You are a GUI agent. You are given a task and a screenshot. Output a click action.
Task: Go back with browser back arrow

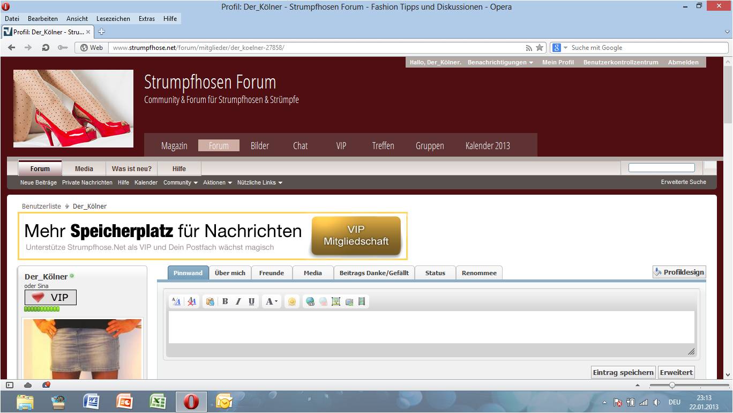click(11, 47)
